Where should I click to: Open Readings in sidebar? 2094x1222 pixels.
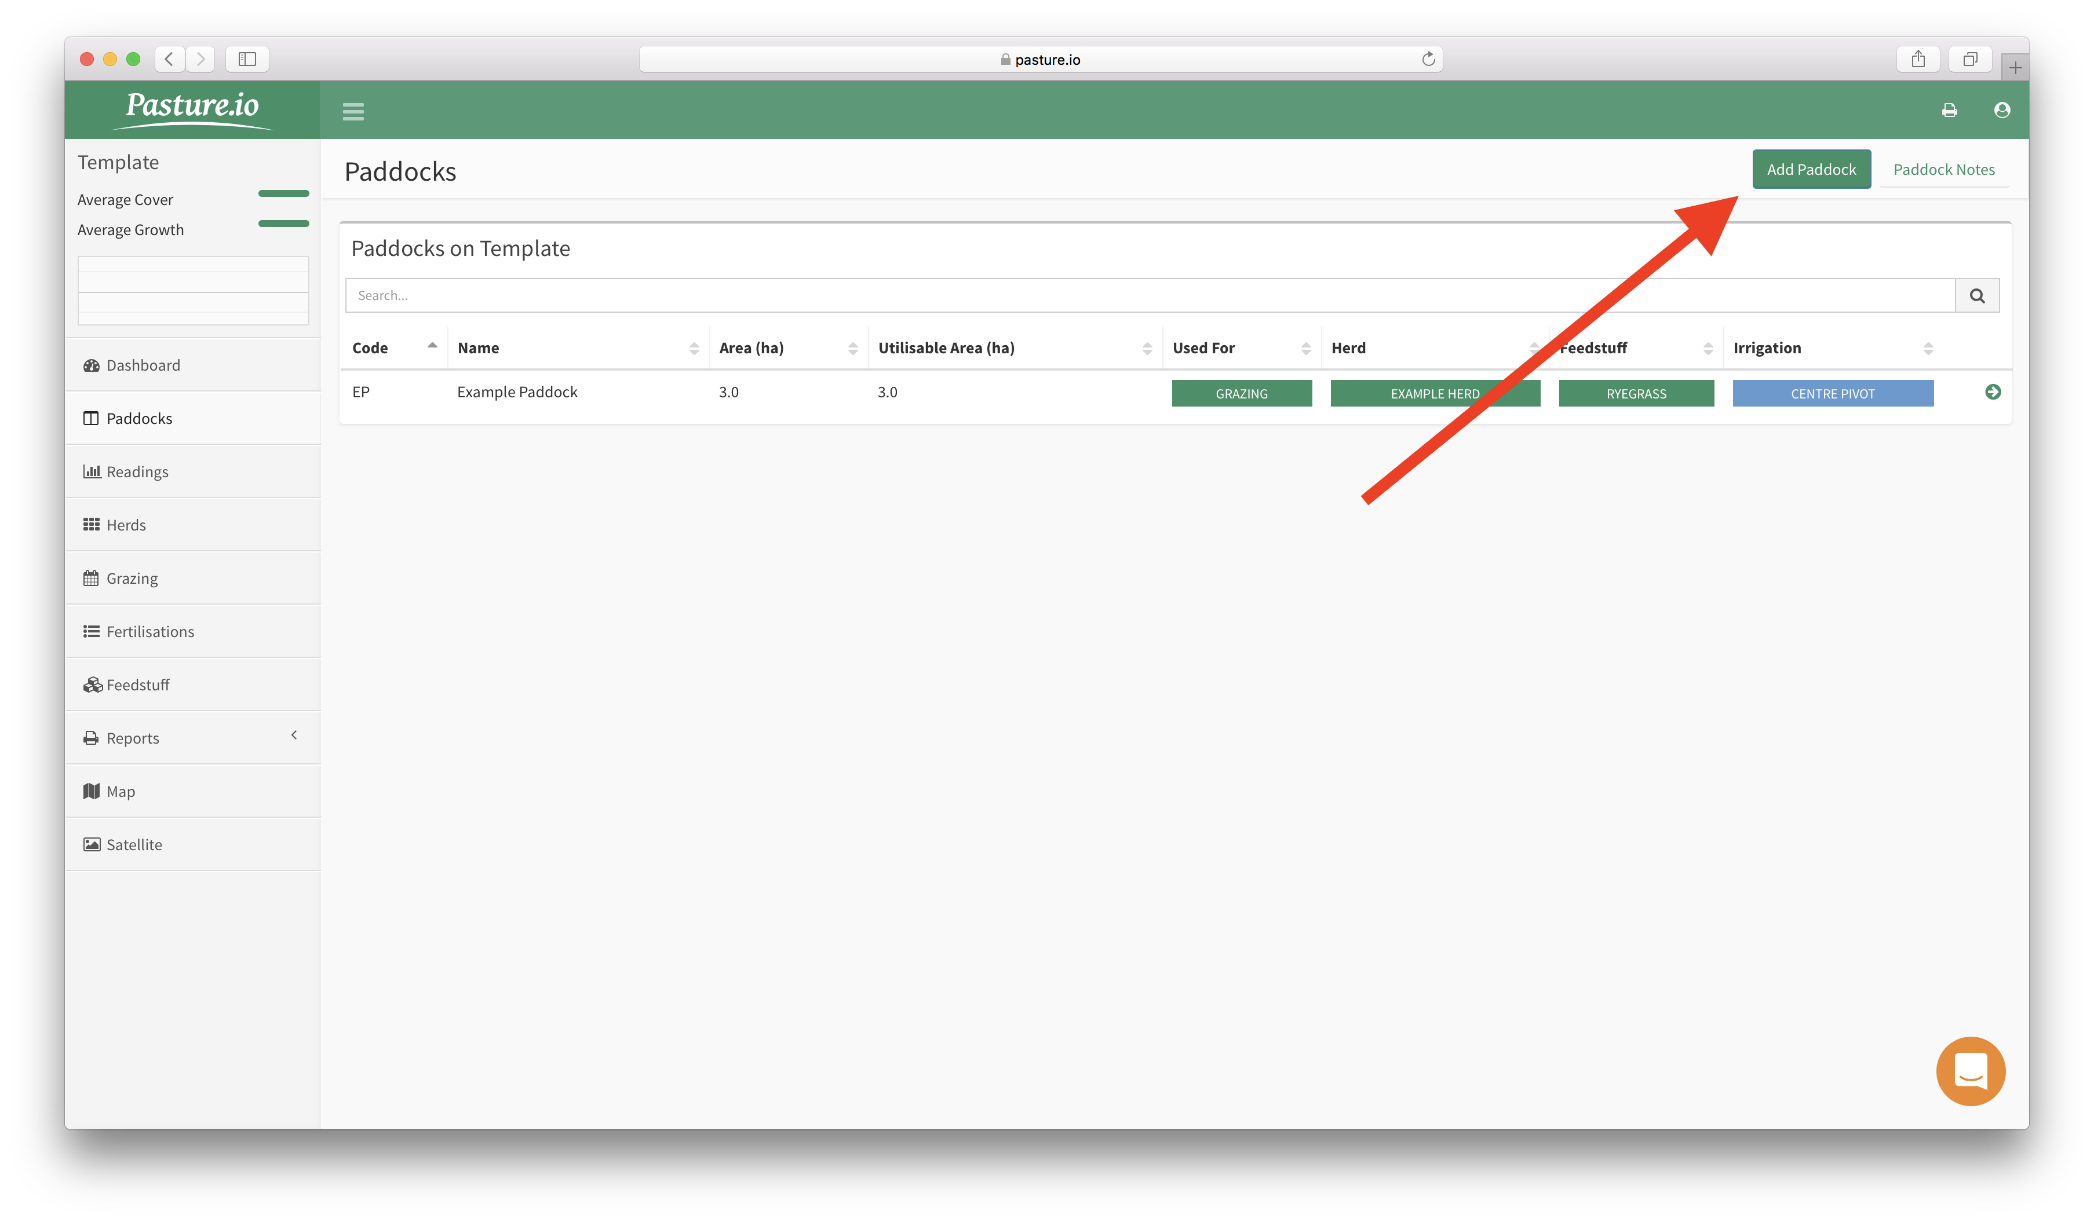193,472
